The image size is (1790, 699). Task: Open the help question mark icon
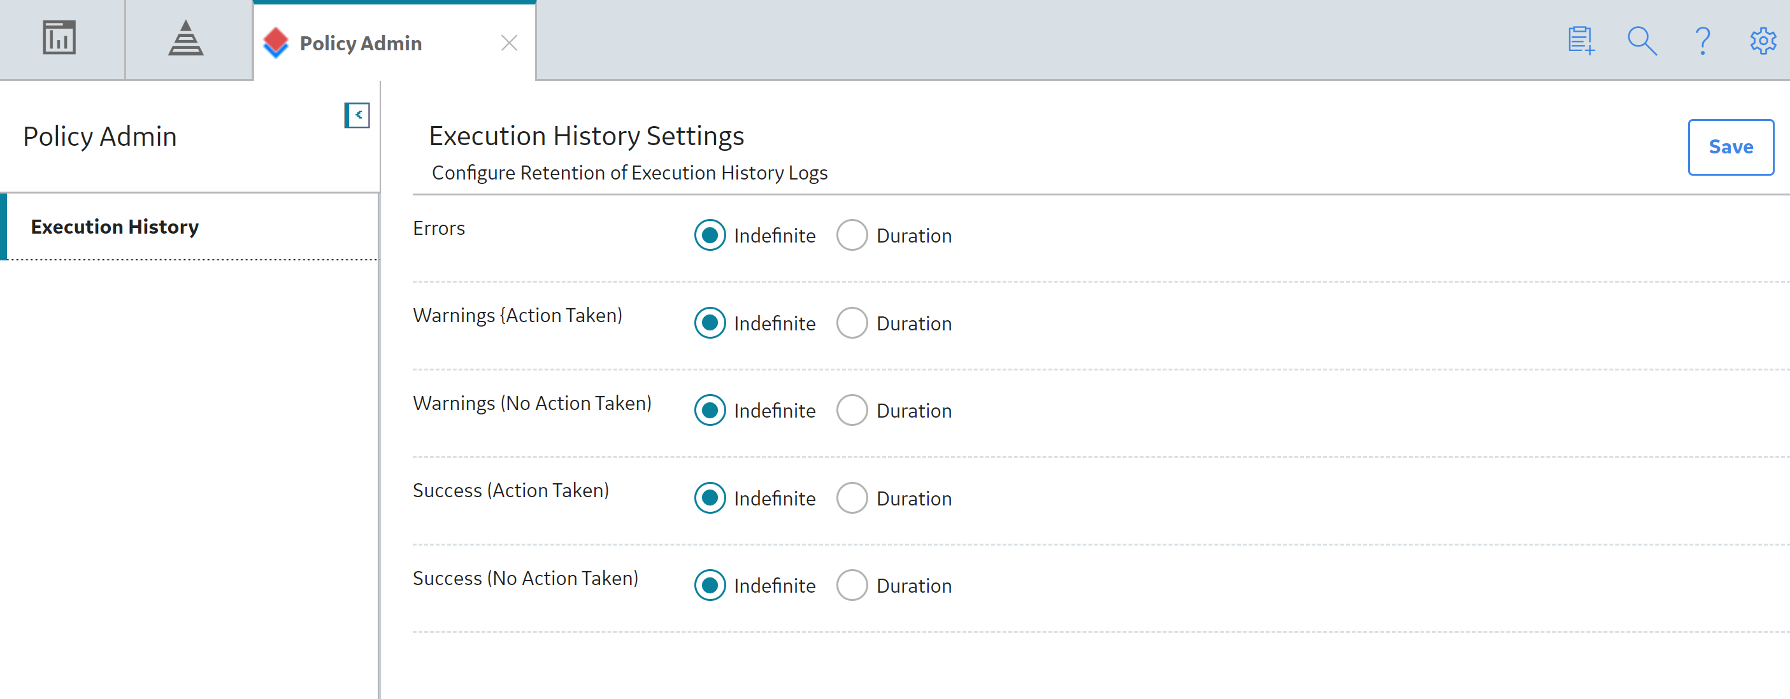1703,40
